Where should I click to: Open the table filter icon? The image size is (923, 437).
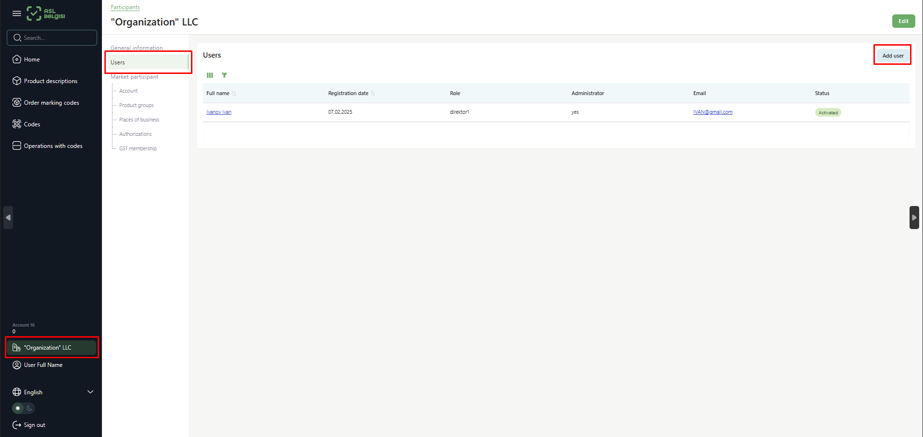tap(224, 75)
